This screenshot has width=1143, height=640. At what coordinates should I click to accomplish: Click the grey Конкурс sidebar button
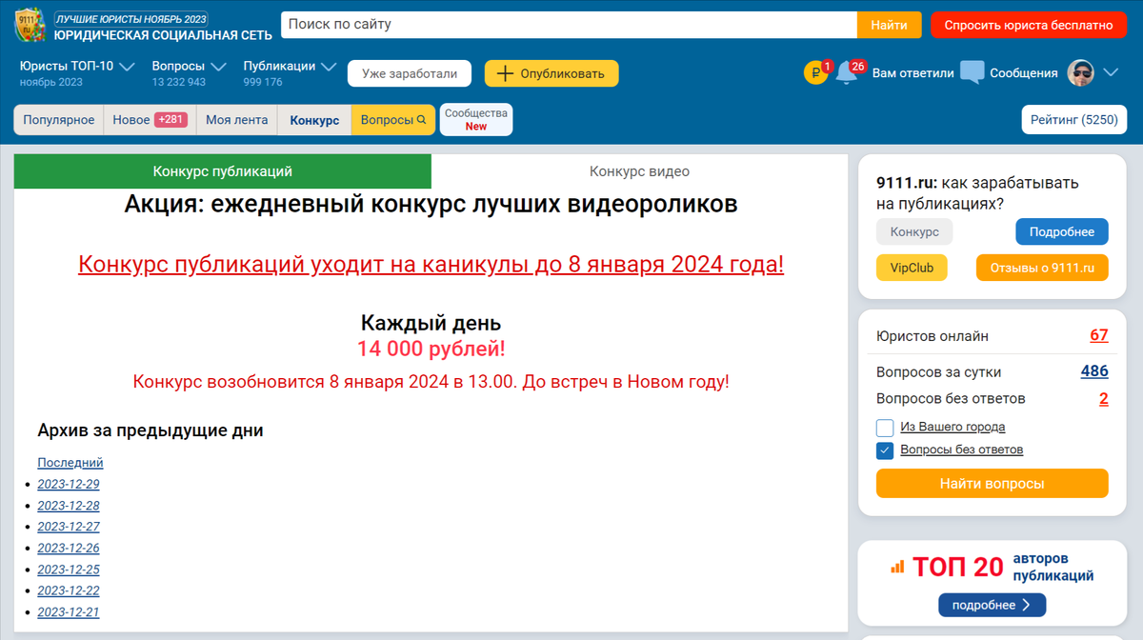coord(914,231)
